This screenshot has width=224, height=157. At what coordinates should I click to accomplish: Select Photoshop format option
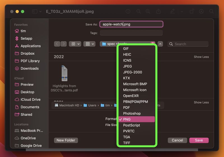click(137, 113)
